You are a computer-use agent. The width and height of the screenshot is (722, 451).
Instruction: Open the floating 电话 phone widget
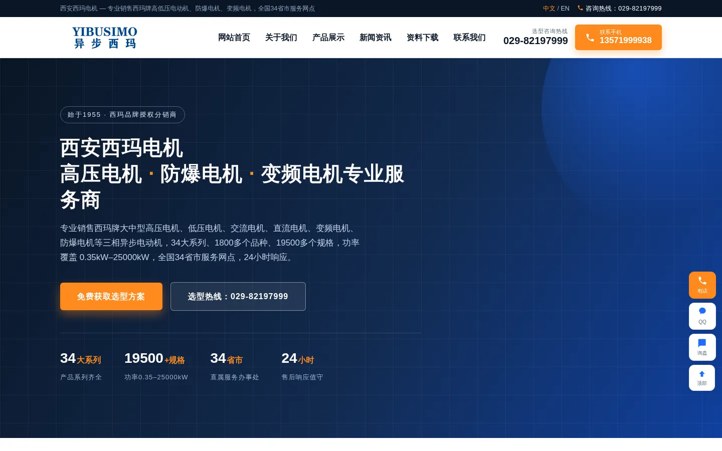click(702, 285)
